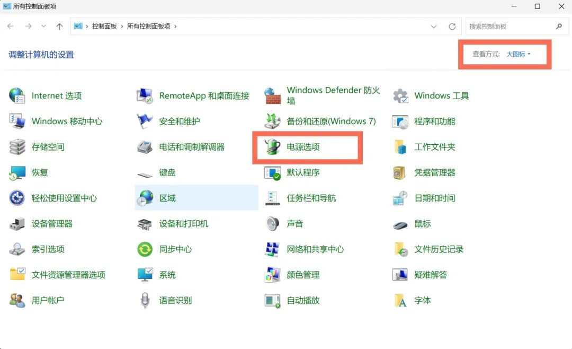Click the 电话和调制解调器 icon
The width and height of the screenshot is (572, 349).
(x=145, y=147)
